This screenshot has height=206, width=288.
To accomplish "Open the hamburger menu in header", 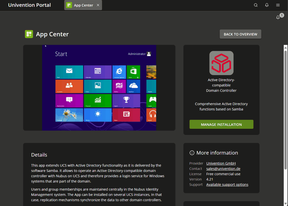I will [x=278, y=5].
